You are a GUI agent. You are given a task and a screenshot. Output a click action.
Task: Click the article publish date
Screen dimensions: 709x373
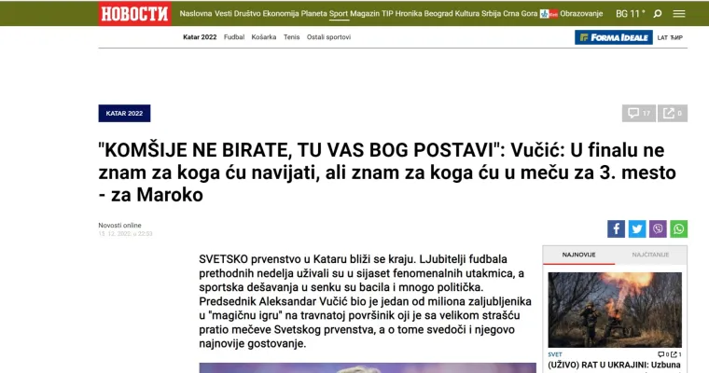click(x=125, y=234)
